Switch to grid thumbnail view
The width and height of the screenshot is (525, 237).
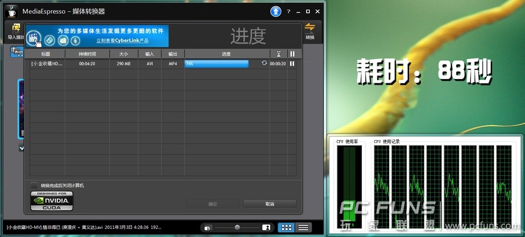286,227
